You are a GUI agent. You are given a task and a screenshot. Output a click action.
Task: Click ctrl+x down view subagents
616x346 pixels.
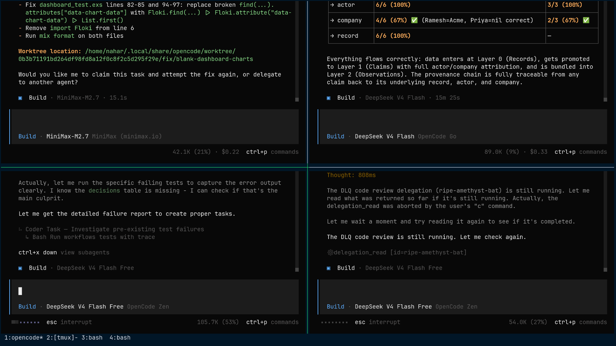point(64,252)
